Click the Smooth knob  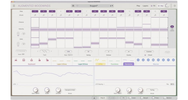(x=58, y=90)
